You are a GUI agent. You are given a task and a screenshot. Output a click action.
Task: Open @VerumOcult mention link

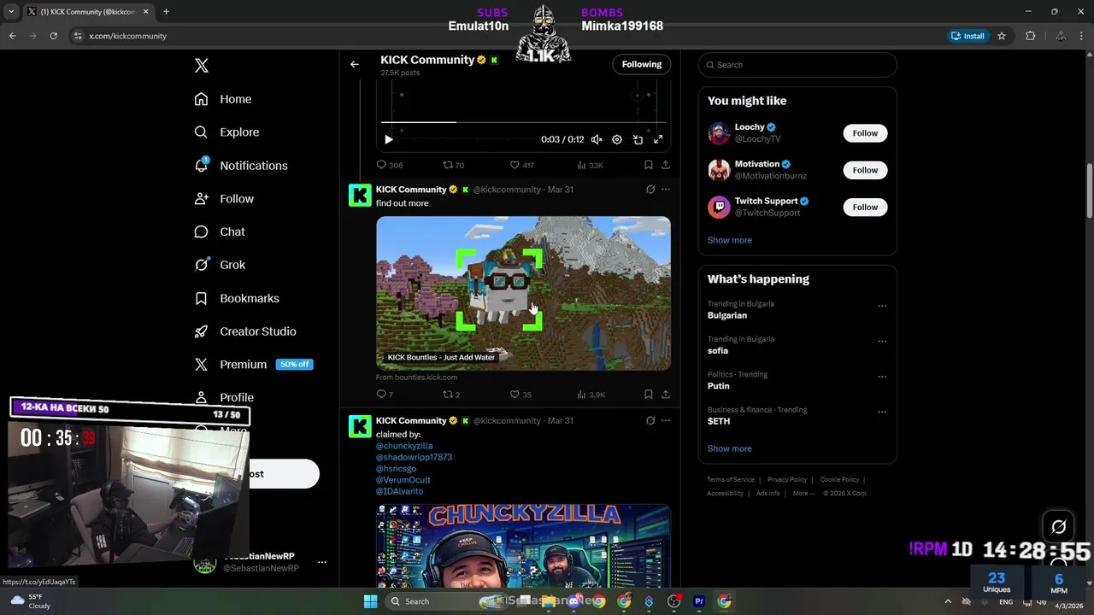click(403, 480)
